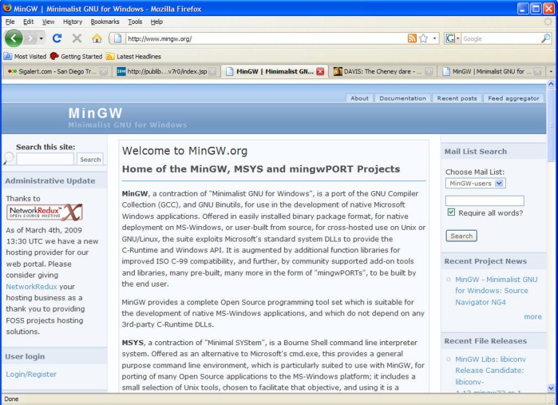
Task: Click the Login/Register link
Action: (x=31, y=374)
